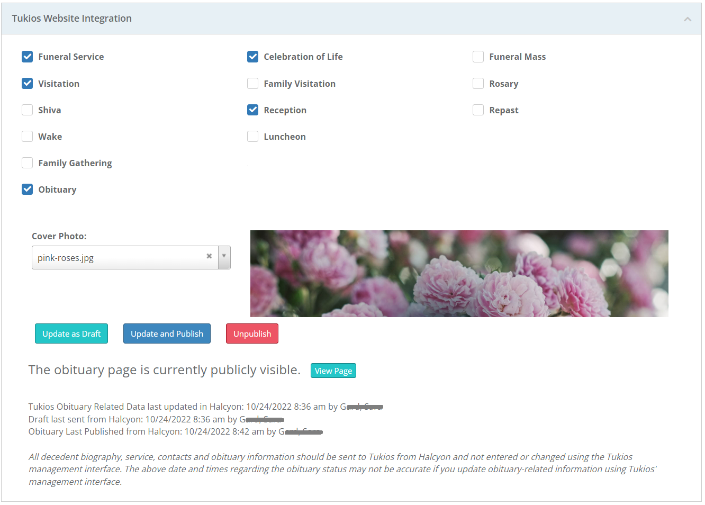
Task: Uncheck Celebration of Life
Action: click(253, 57)
